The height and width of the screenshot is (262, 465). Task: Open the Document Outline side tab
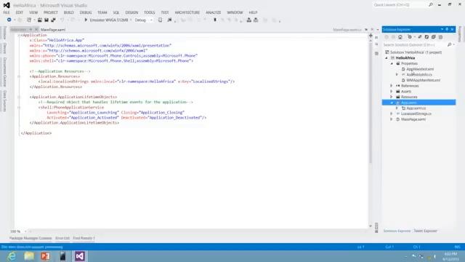5,72
